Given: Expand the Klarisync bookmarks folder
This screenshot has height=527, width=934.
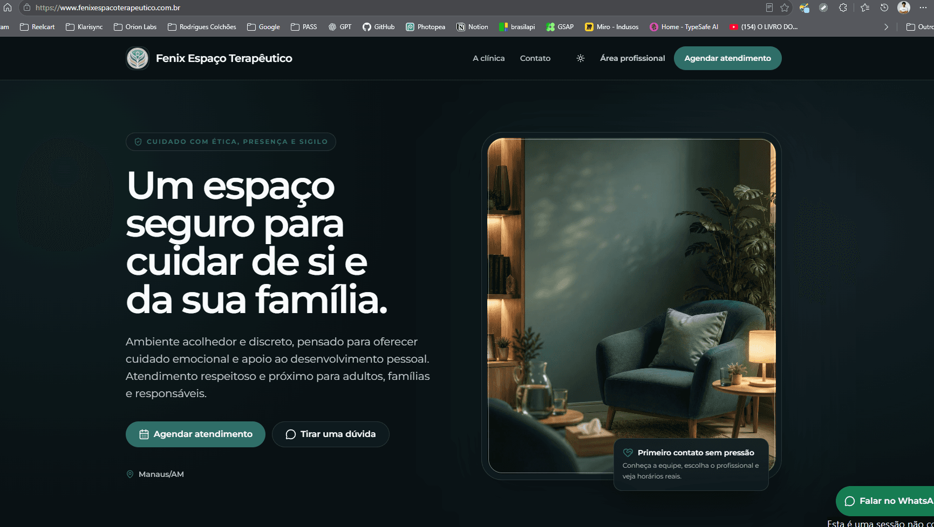Looking at the screenshot, I should 84,27.
